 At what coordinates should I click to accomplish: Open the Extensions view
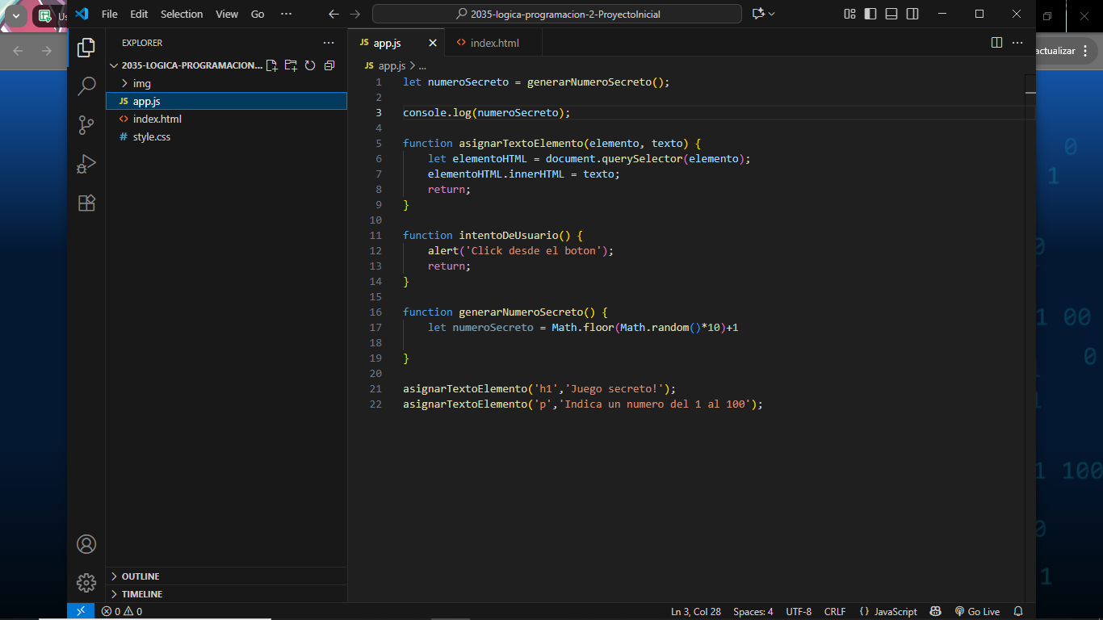[x=86, y=203]
